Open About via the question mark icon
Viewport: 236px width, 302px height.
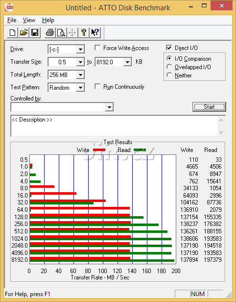tap(84, 32)
